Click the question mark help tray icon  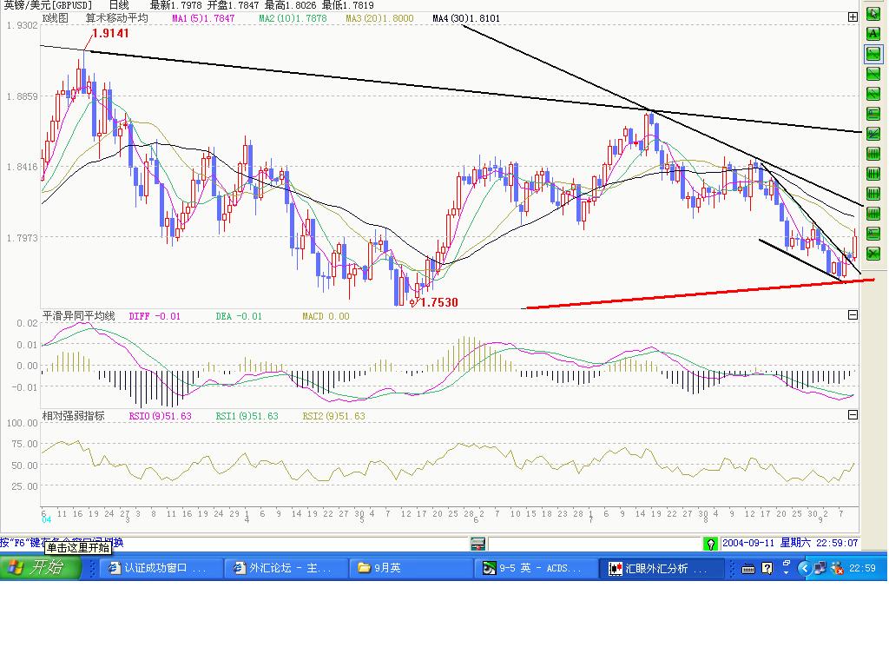(767, 568)
